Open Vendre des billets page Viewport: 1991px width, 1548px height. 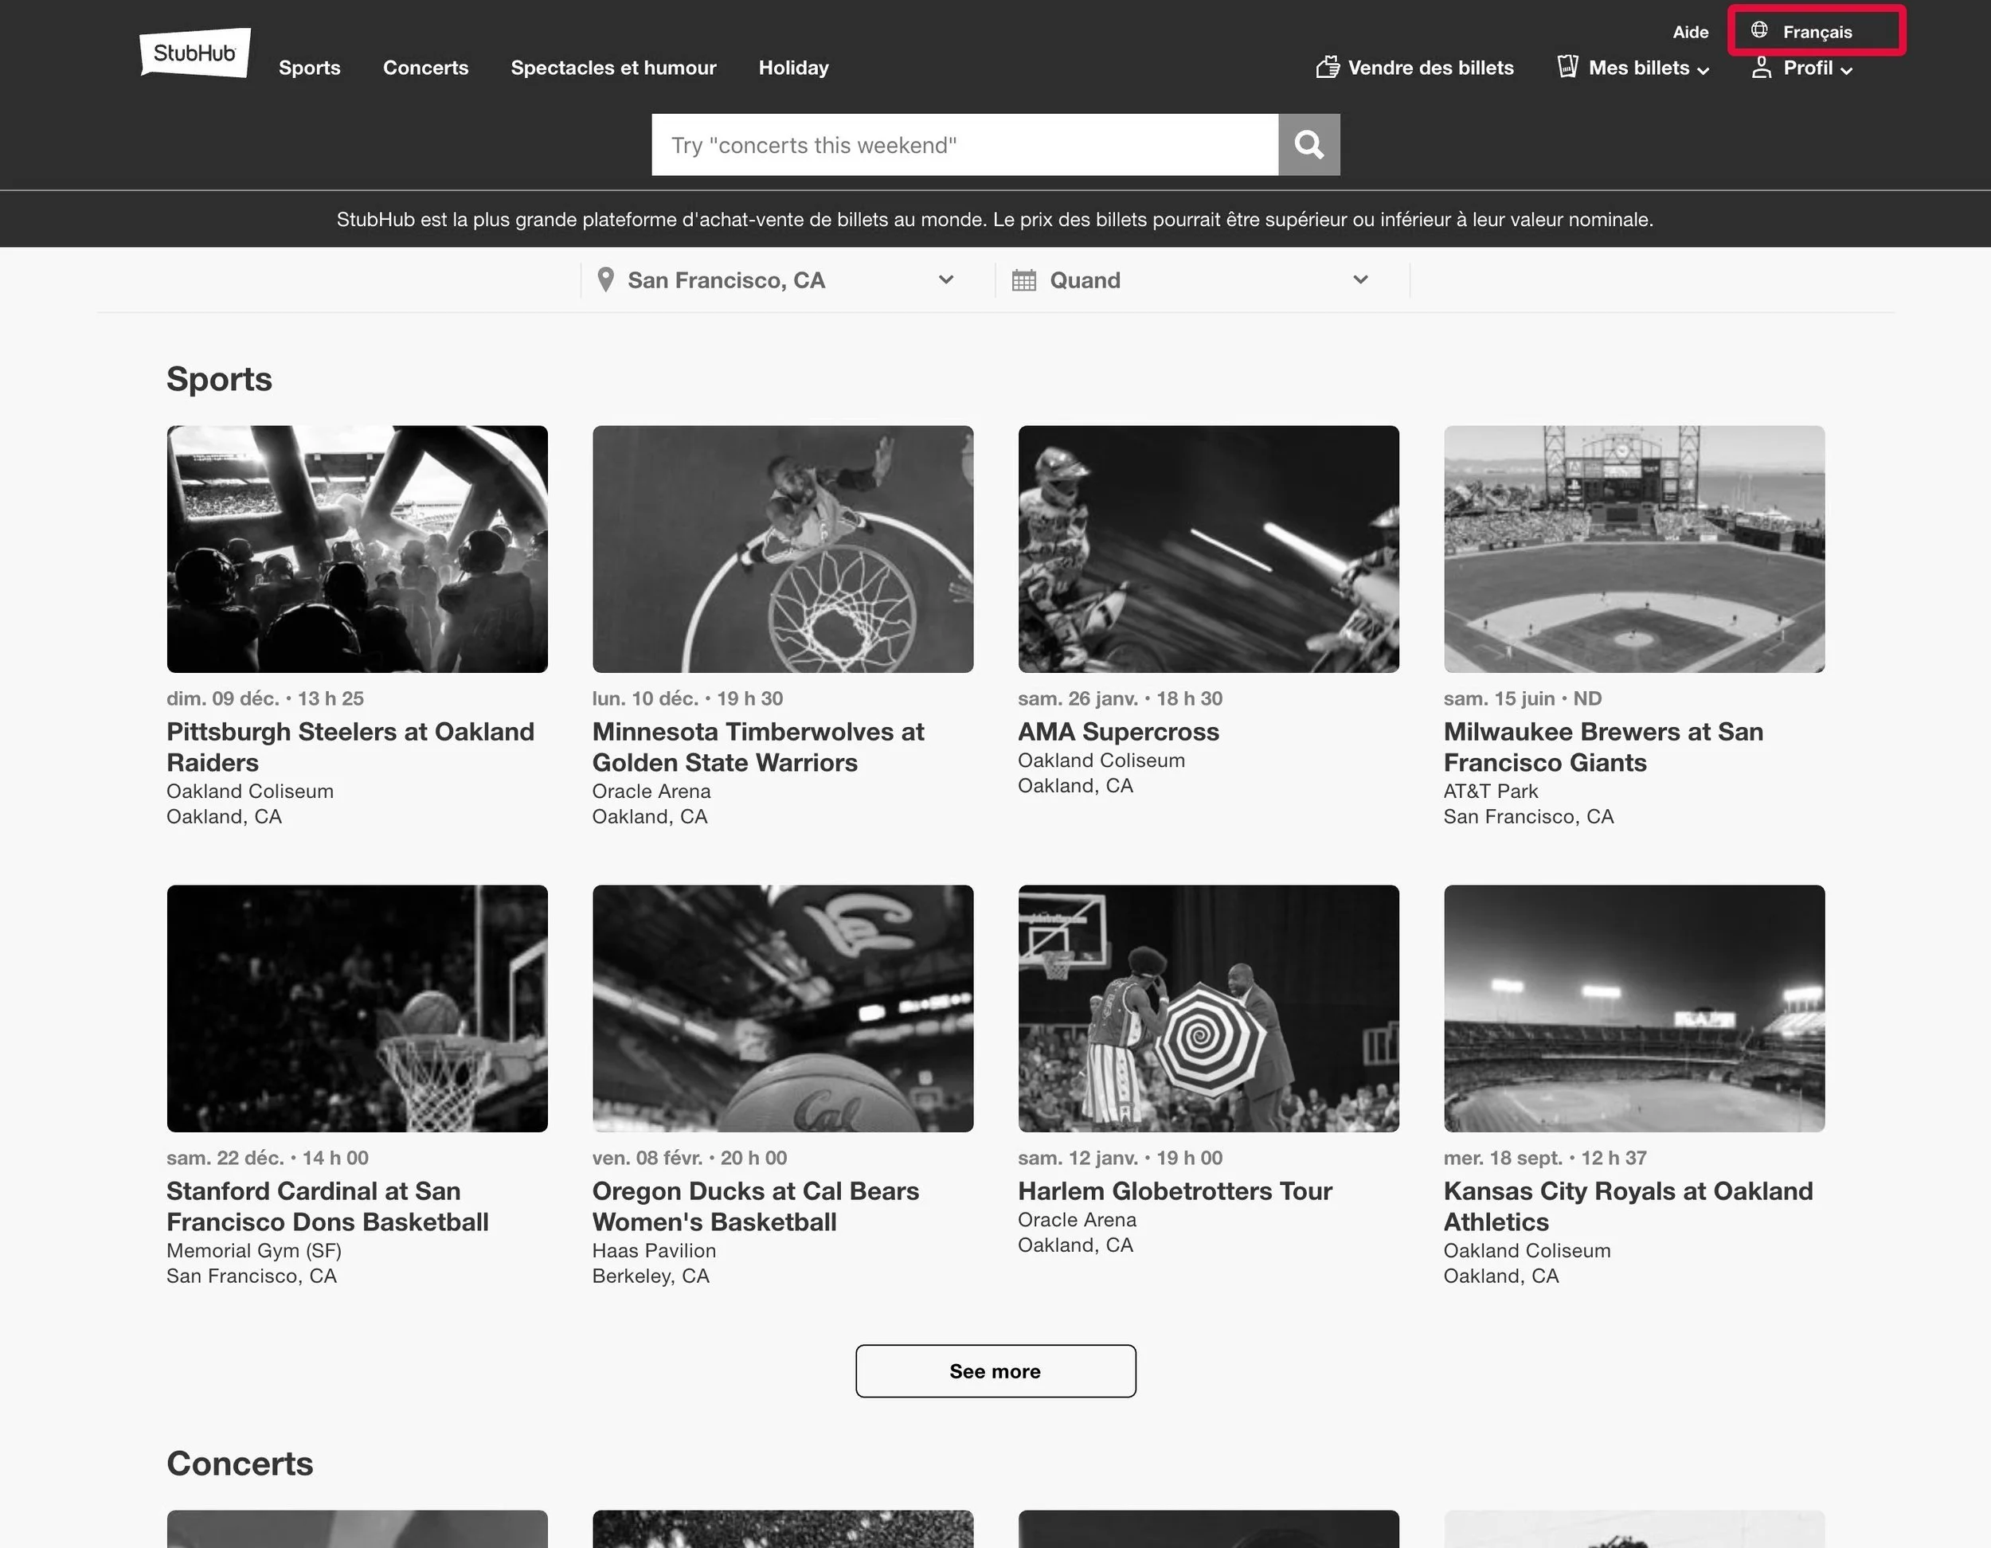(1430, 68)
